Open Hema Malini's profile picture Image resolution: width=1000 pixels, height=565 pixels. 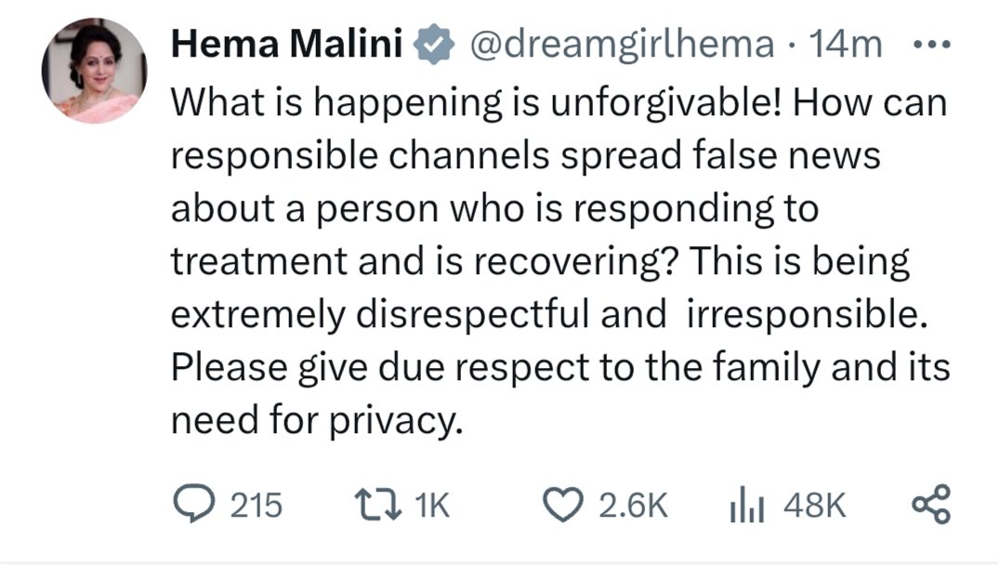pos(95,71)
